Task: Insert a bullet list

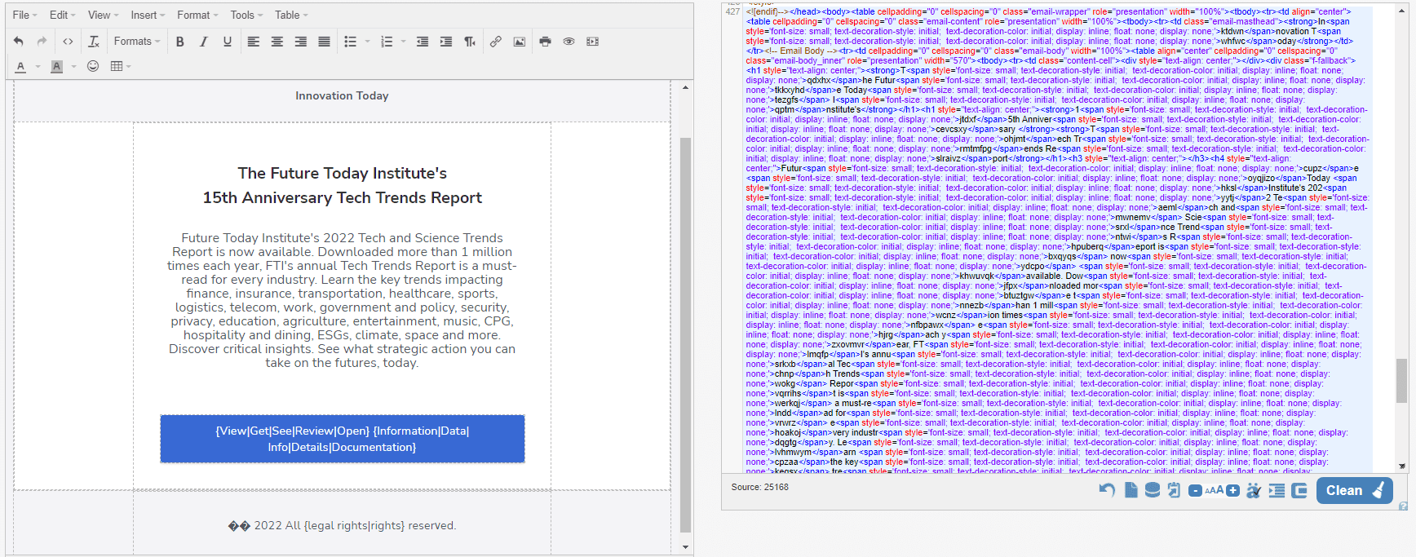Action: pos(351,42)
